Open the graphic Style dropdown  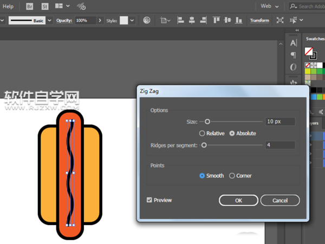[x=132, y=21]
